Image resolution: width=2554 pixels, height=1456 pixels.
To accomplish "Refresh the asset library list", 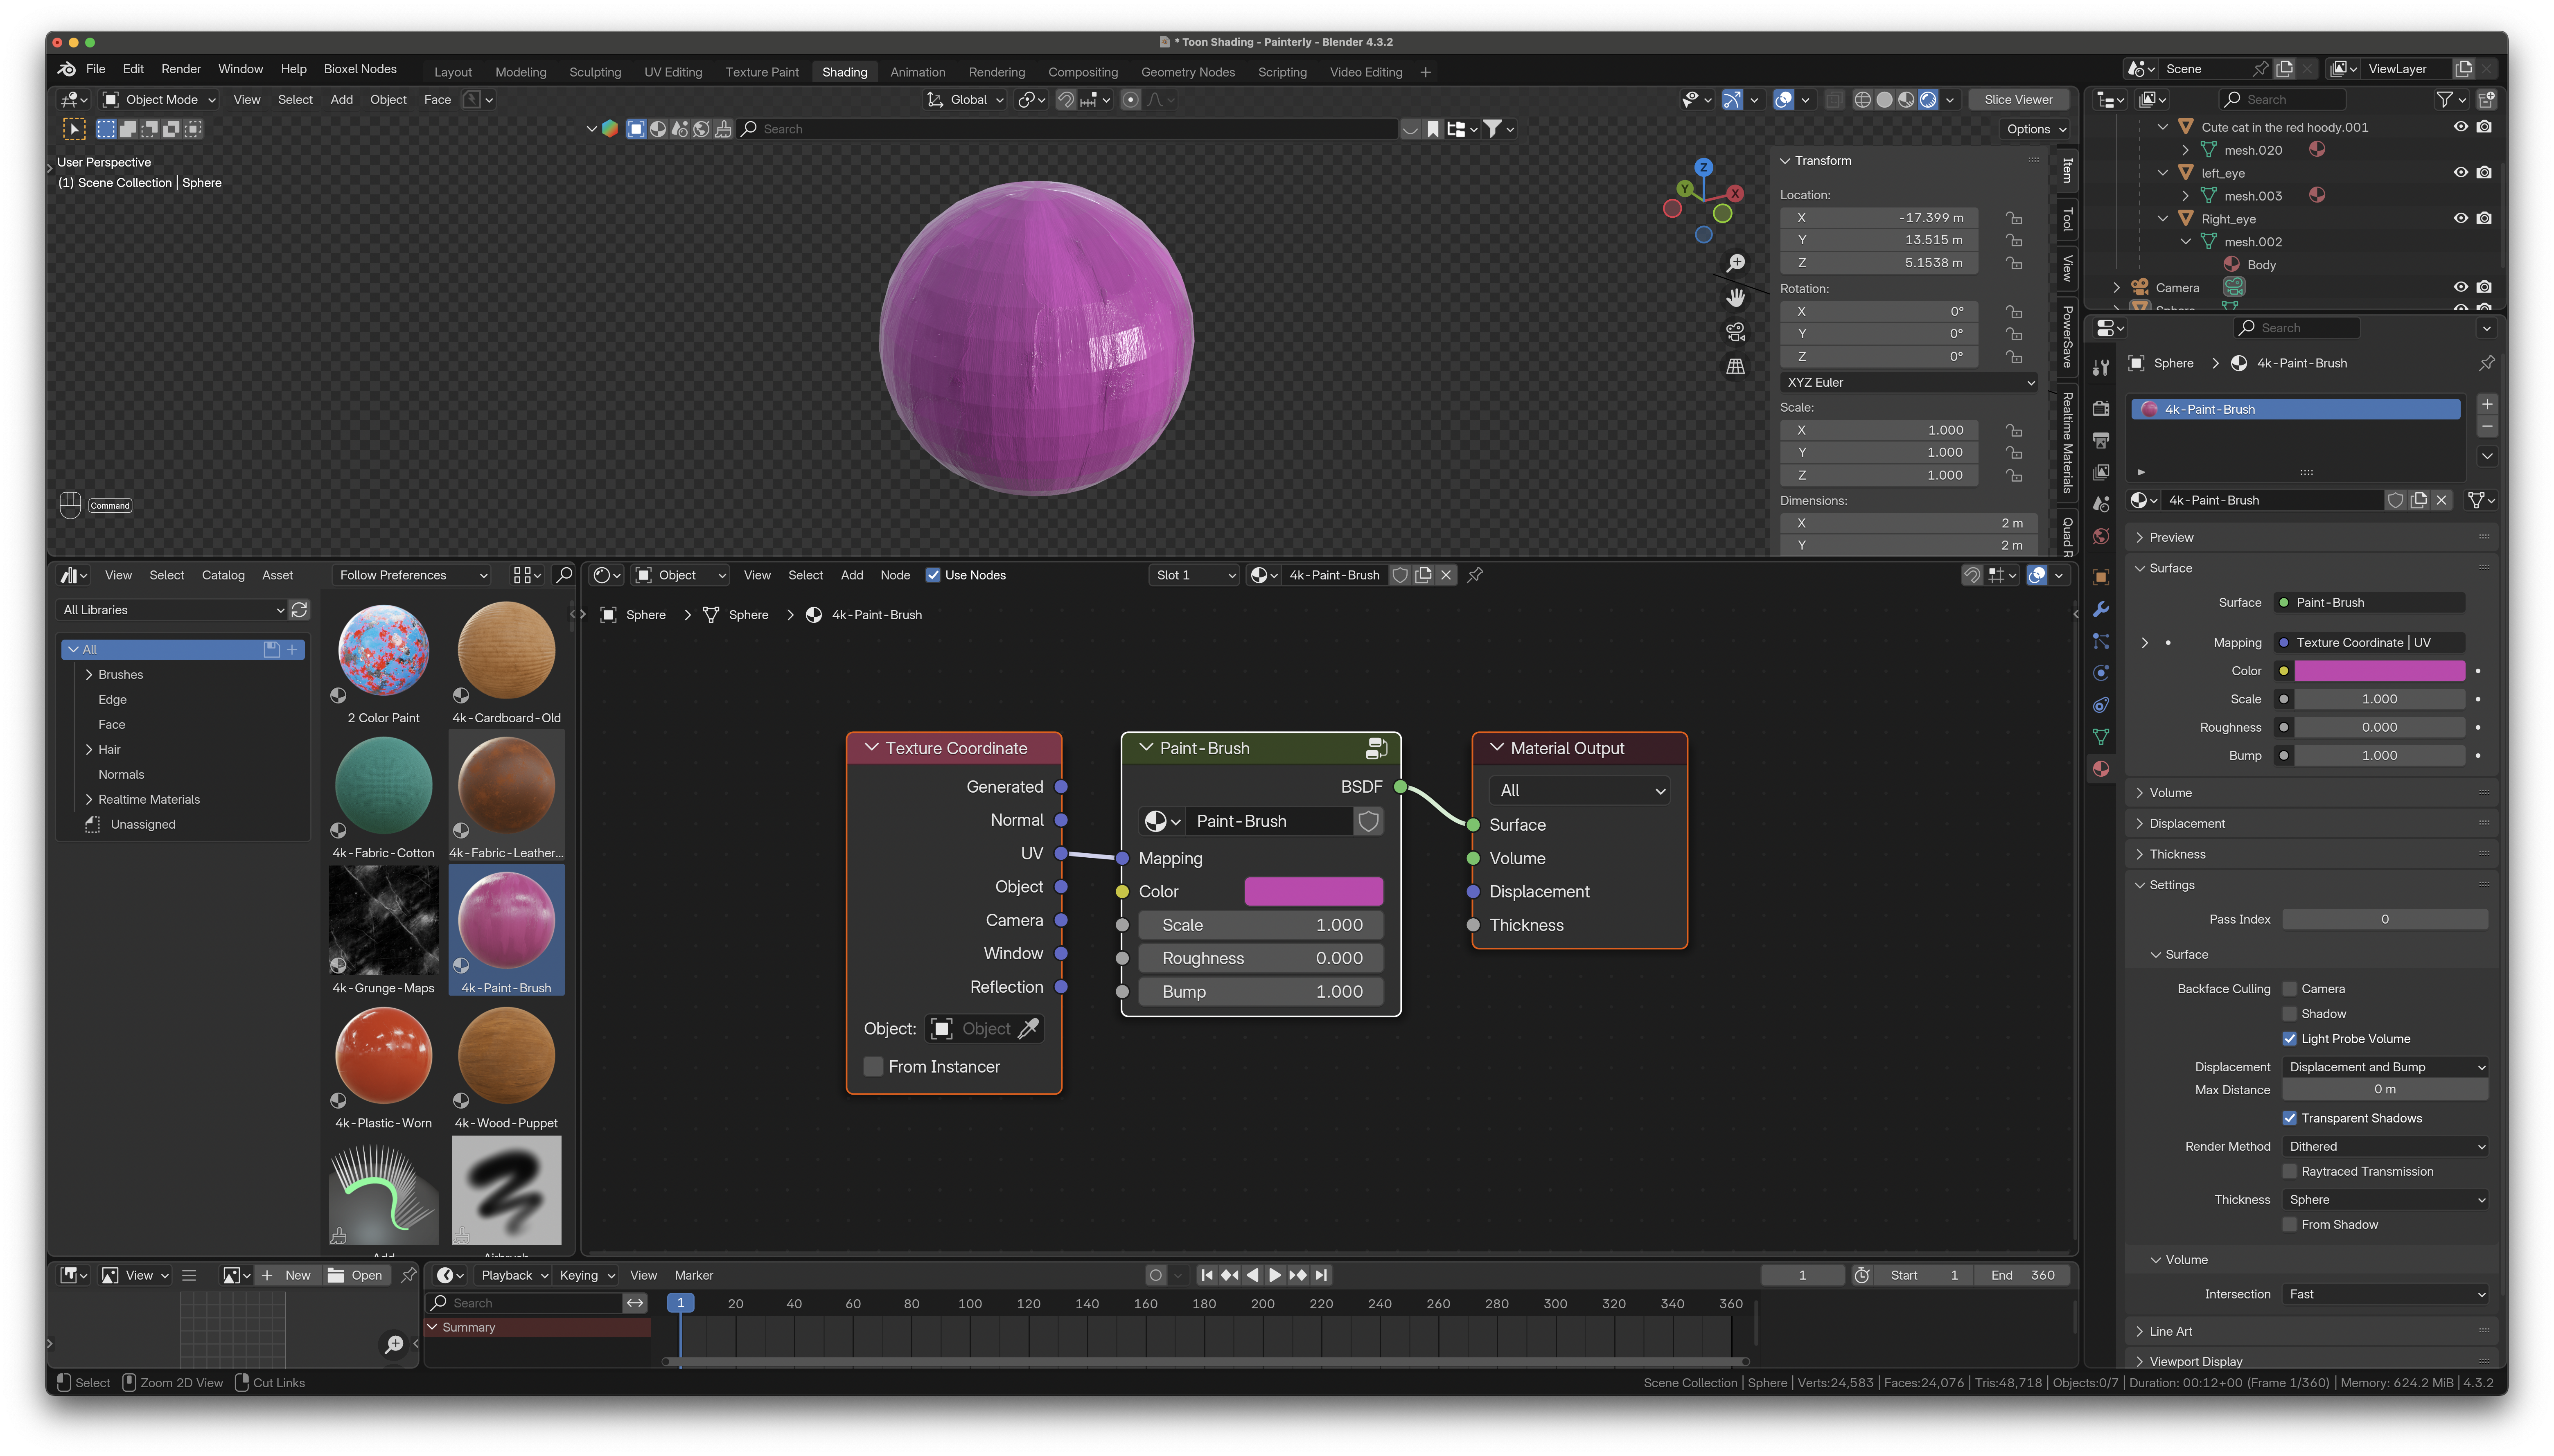I will (299, 610).
